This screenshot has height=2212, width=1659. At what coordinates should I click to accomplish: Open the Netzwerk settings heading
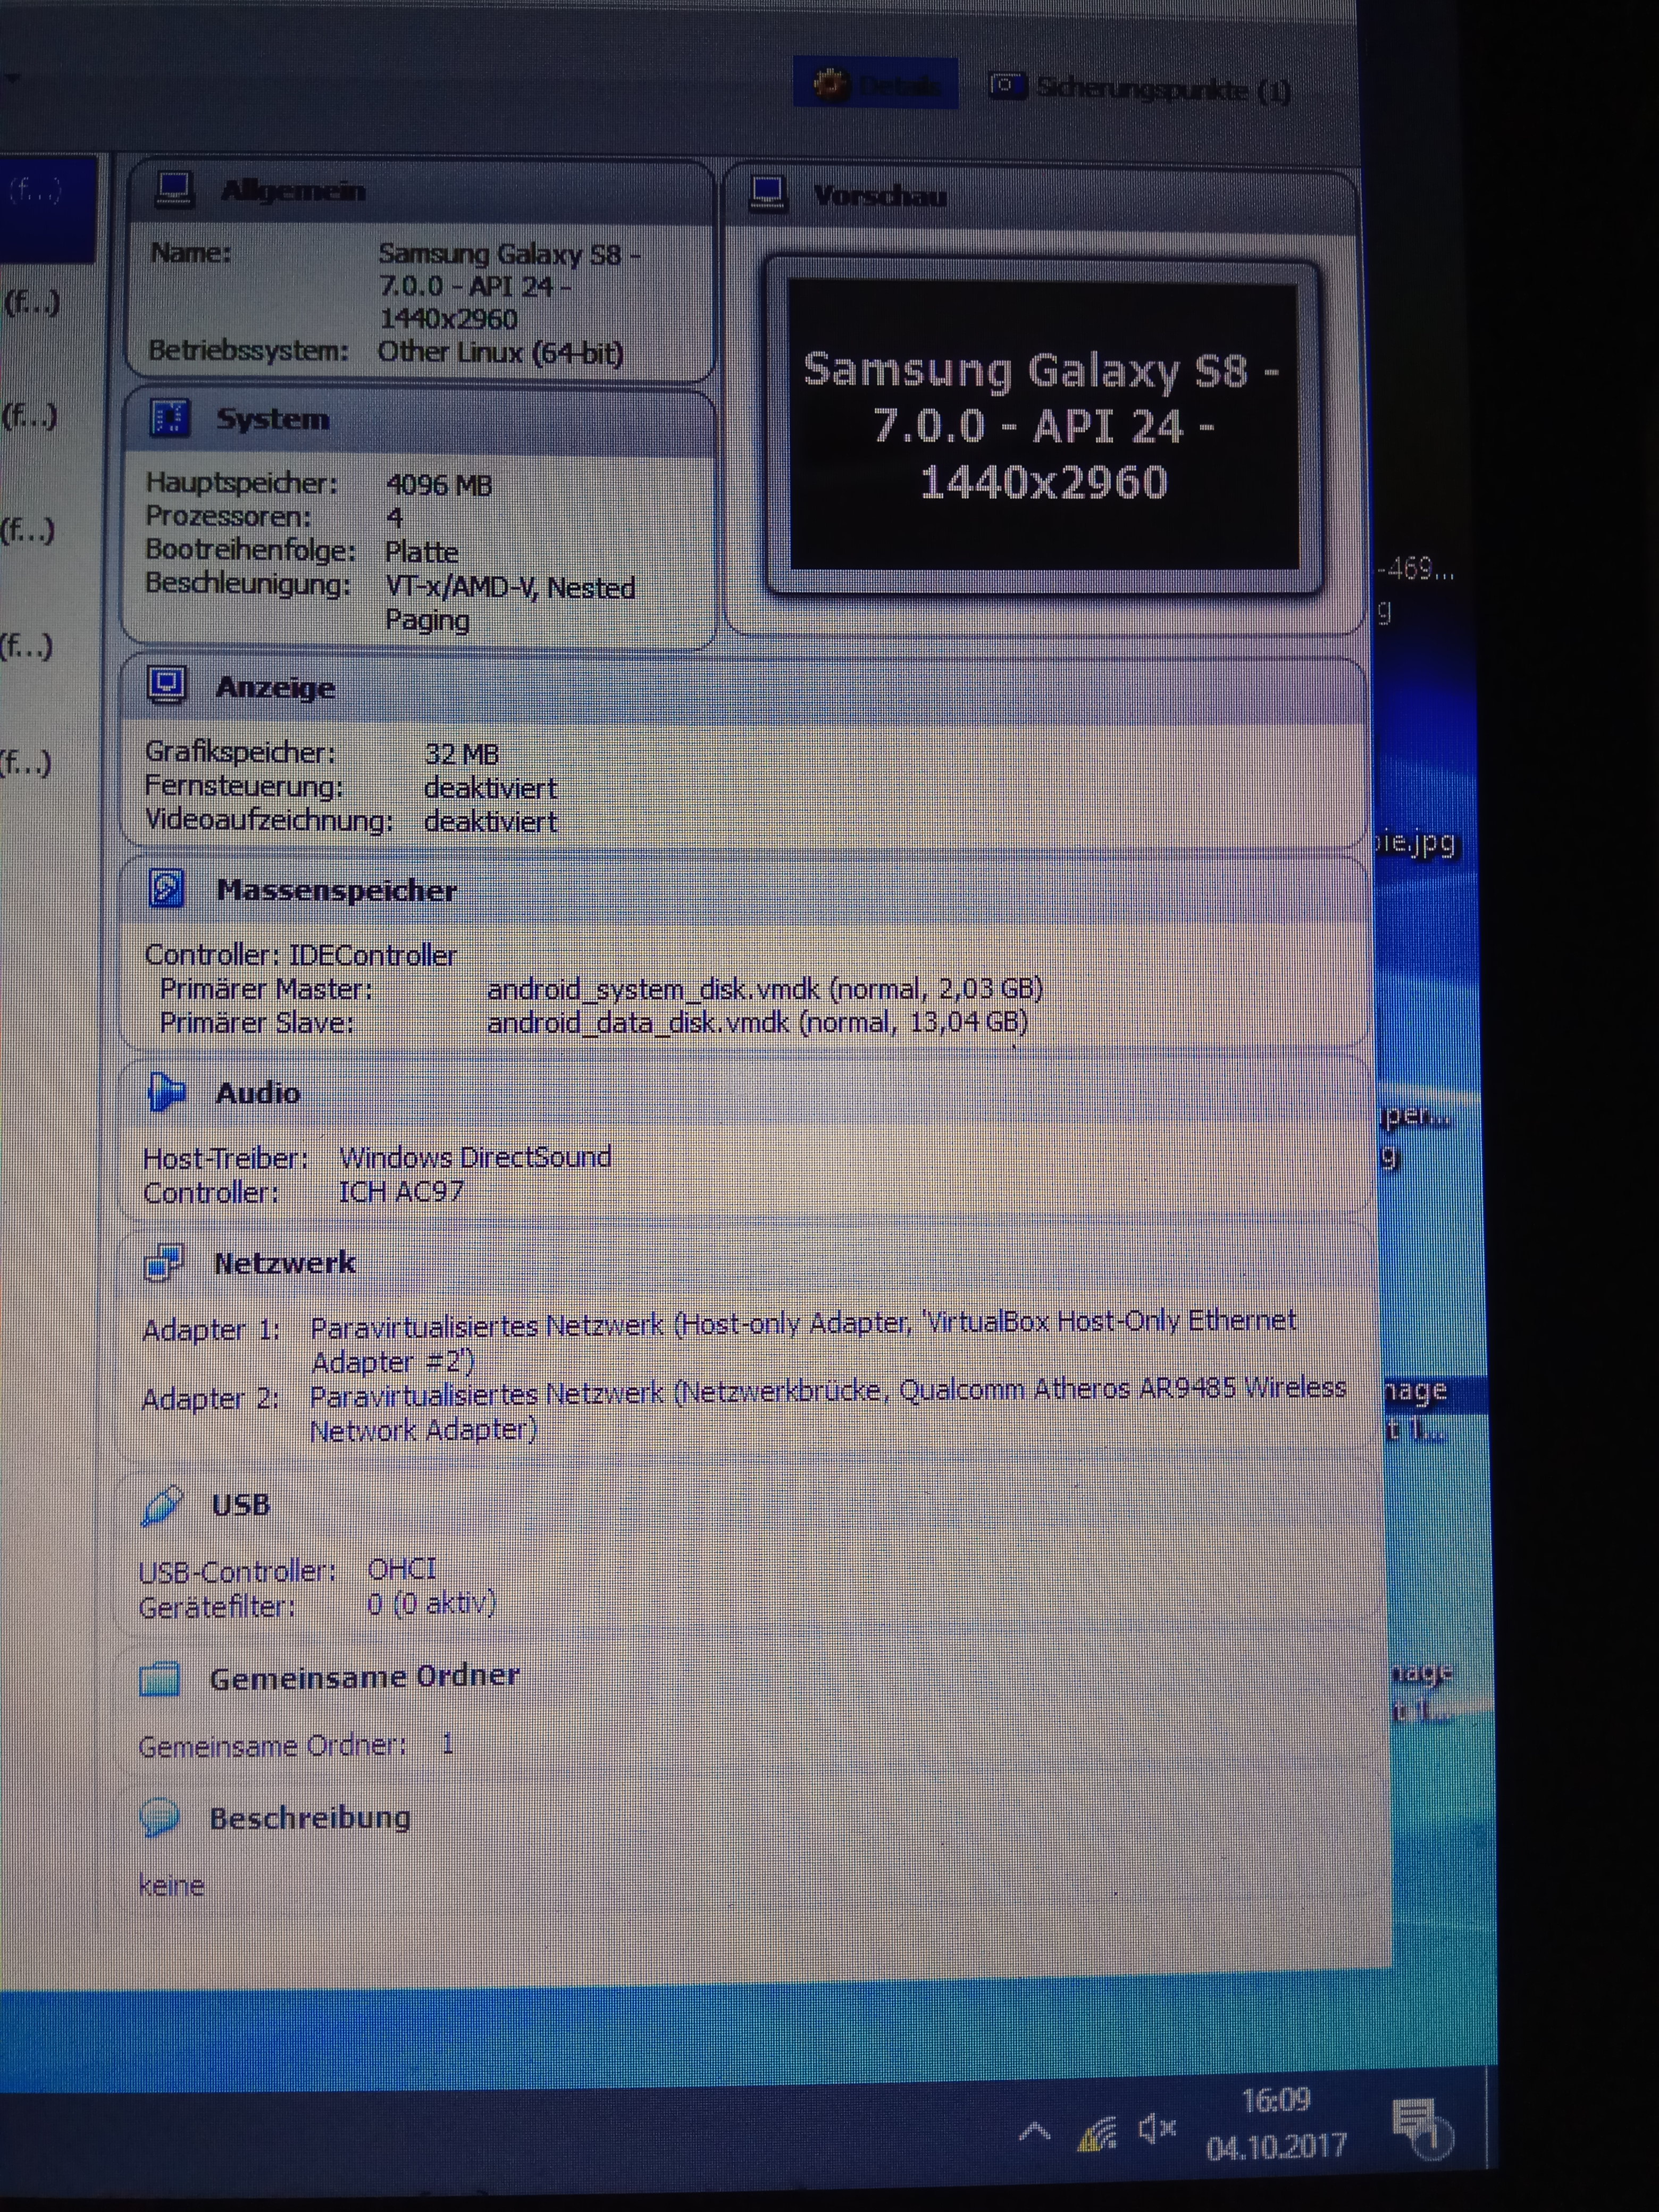coord(284,1264)
